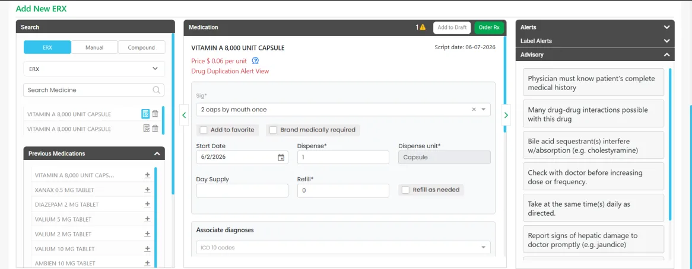Switch to the Manual tab

coord(94,47)
